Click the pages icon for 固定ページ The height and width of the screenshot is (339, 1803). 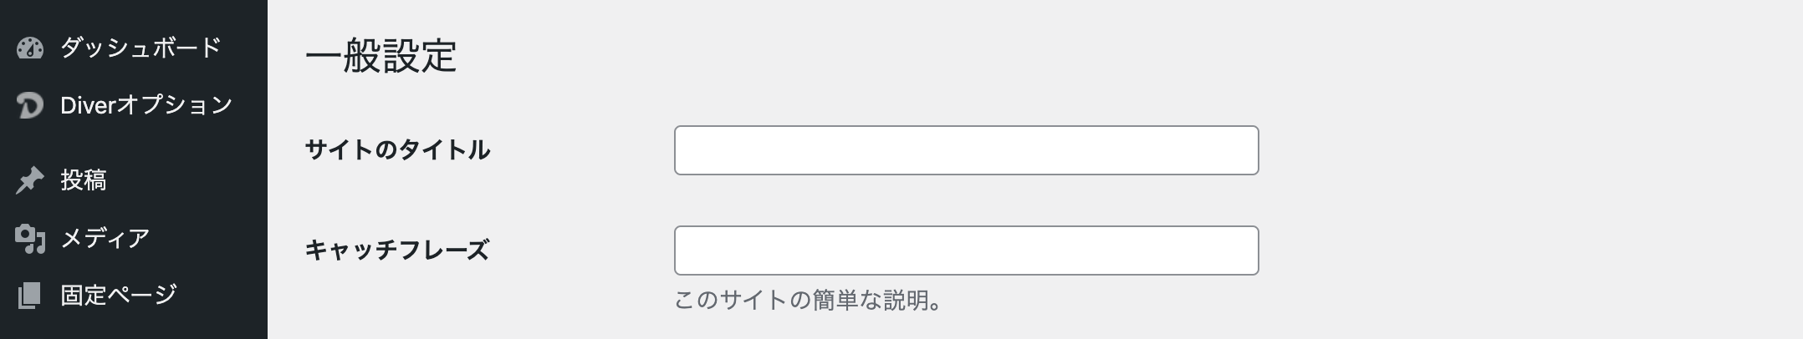point(30,295)
